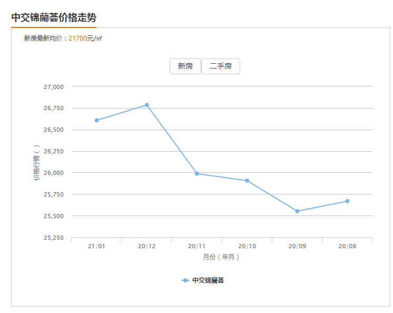The image size is (393, 313).
Task: Click the 26,250 y-axis label
Action: 54,151
